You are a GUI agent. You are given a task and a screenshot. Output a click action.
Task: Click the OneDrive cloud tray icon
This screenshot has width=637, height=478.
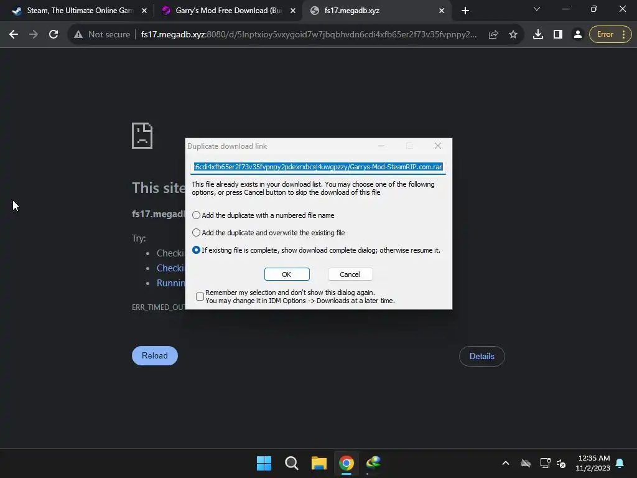pyautogui.click(x=526, y=463)
